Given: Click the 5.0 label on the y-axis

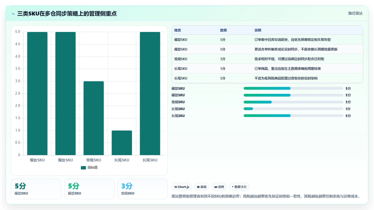Looking at the screenshot, I should coord(17,32).
